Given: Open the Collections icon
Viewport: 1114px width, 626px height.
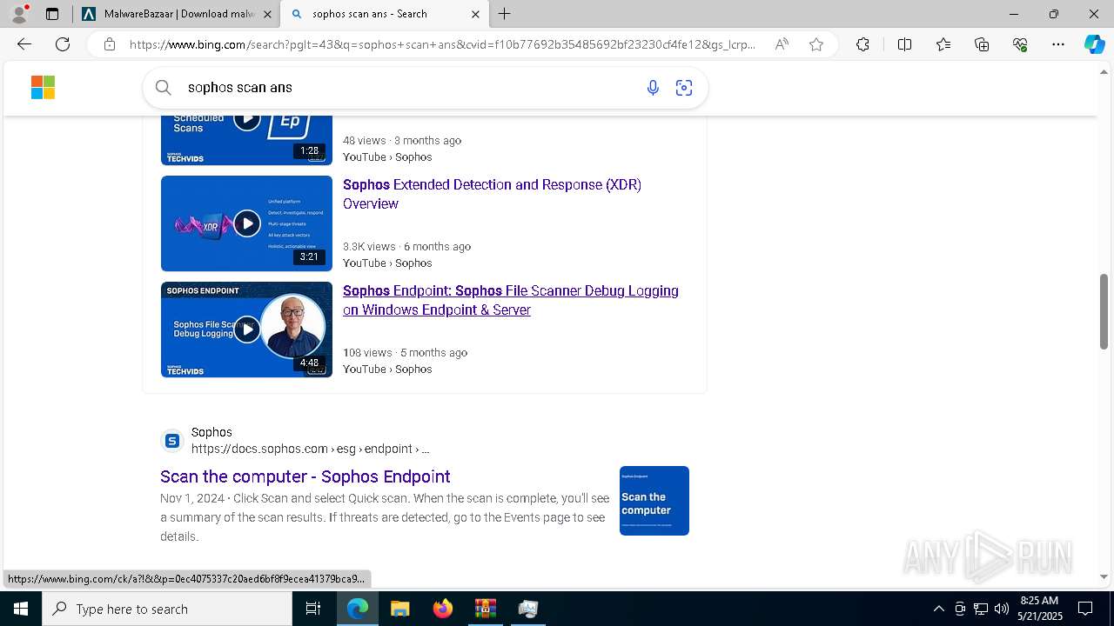Looking at the screenshot, I should [982, 44].
